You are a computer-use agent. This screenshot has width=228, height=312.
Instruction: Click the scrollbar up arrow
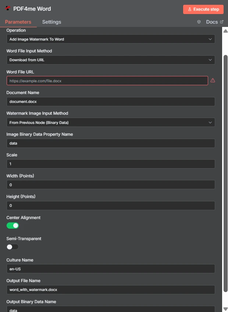tap(225, 31)
